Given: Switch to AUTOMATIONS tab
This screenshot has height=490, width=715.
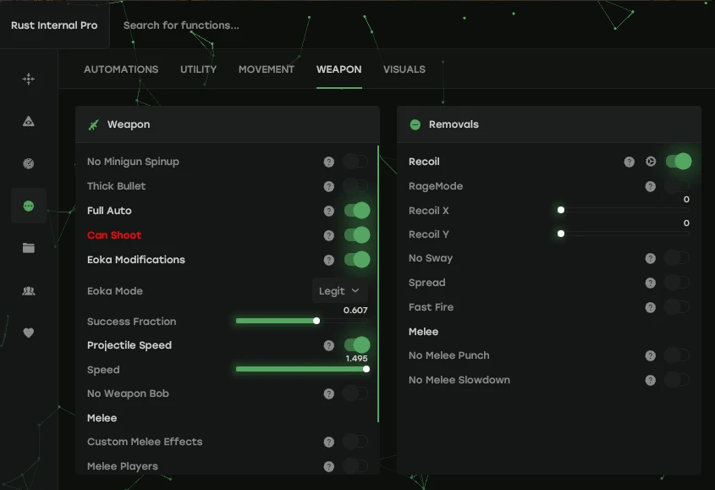Looking at the screenshot, I should point(121,69).
